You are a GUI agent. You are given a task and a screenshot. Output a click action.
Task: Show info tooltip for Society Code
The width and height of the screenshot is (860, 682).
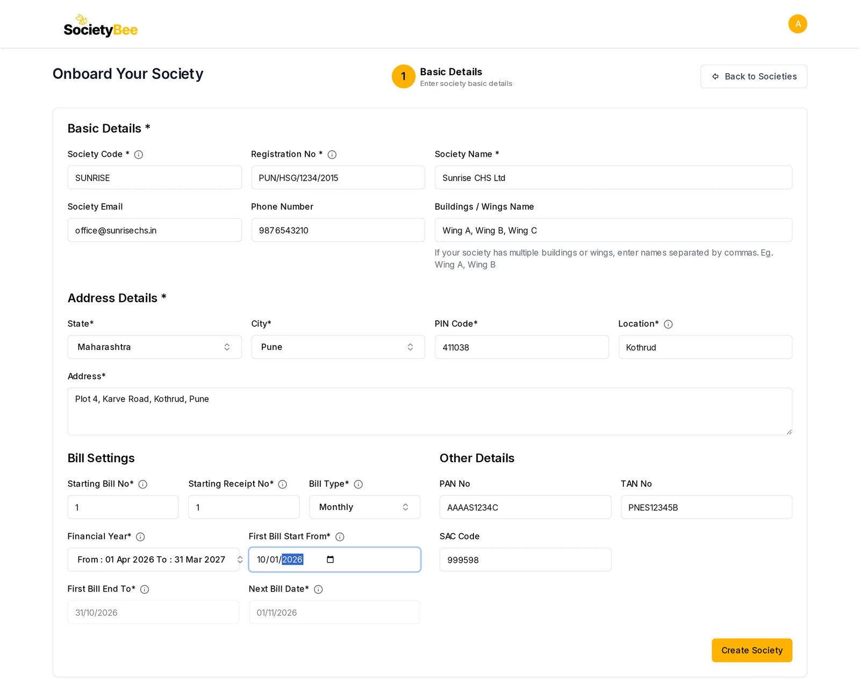[139, 155]
